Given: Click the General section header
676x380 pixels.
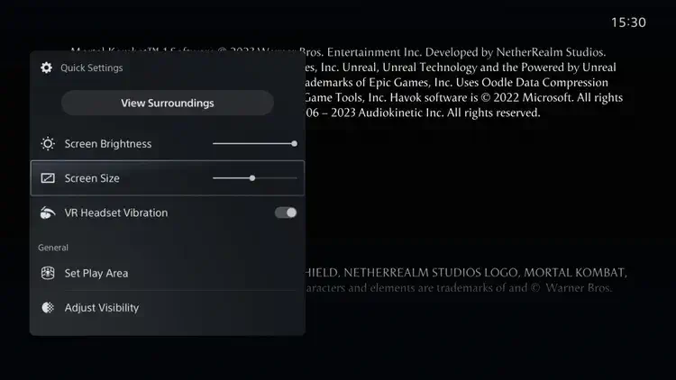Looking at the screenshot, I should tap(53, 248).
